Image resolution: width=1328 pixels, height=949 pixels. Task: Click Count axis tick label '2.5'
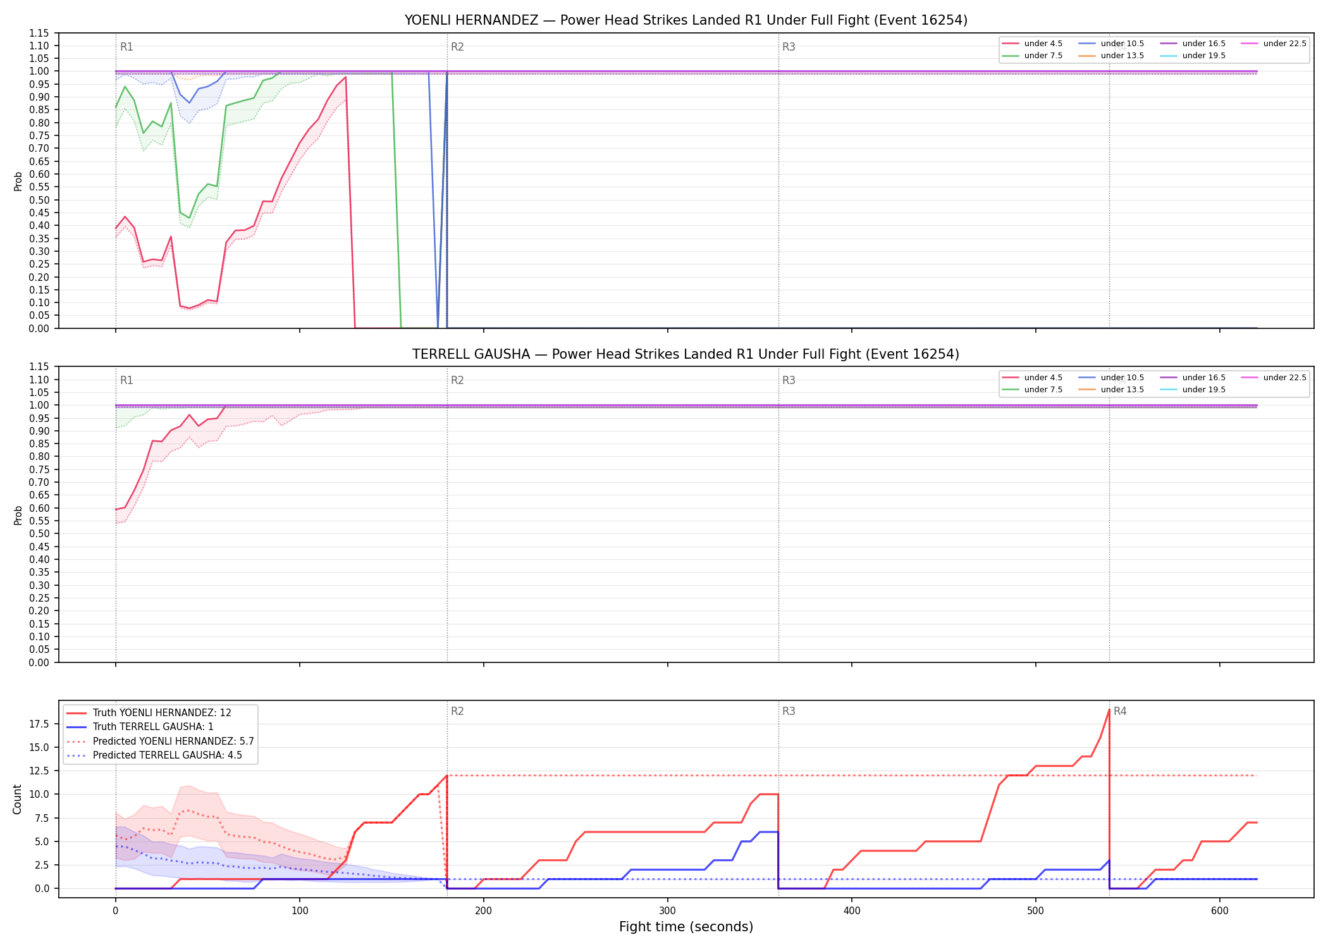[x=42, y=865]
